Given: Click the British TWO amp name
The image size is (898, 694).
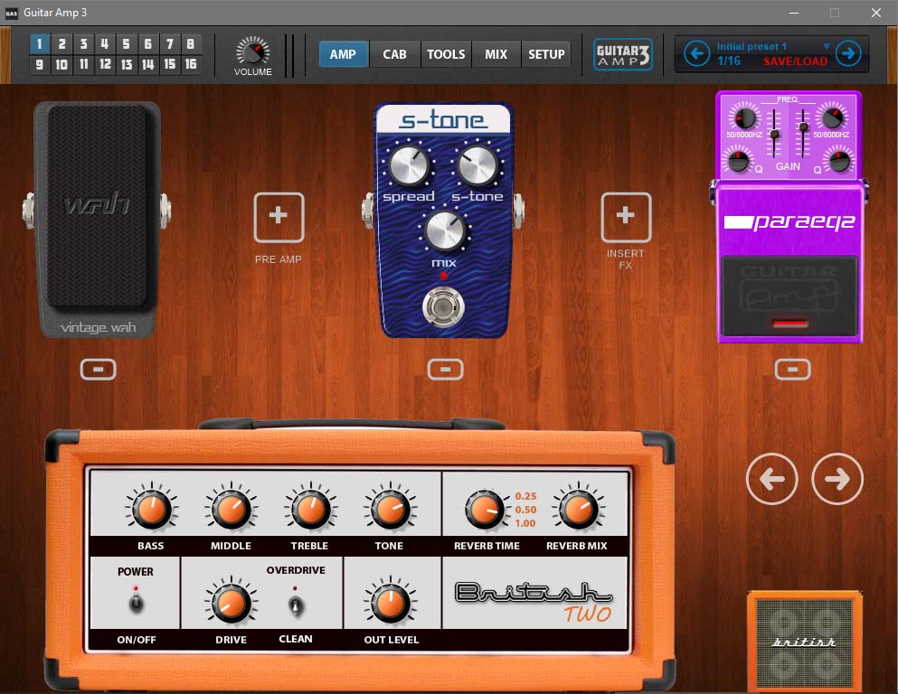Looking at the screenshot, I should 534,601.
